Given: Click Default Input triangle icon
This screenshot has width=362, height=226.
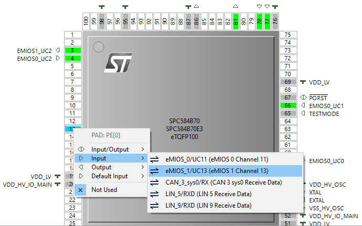Looking at the screenshot, I should [81, 176].
